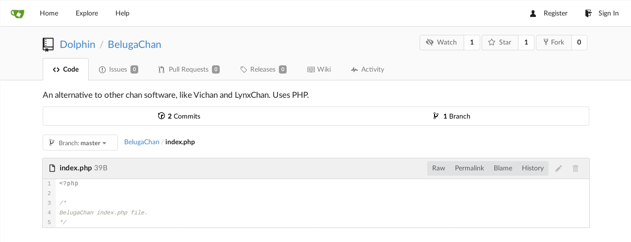The image size is (631, 242).
Task: Open the Pull Requests tab
Action: coord(189,69)
